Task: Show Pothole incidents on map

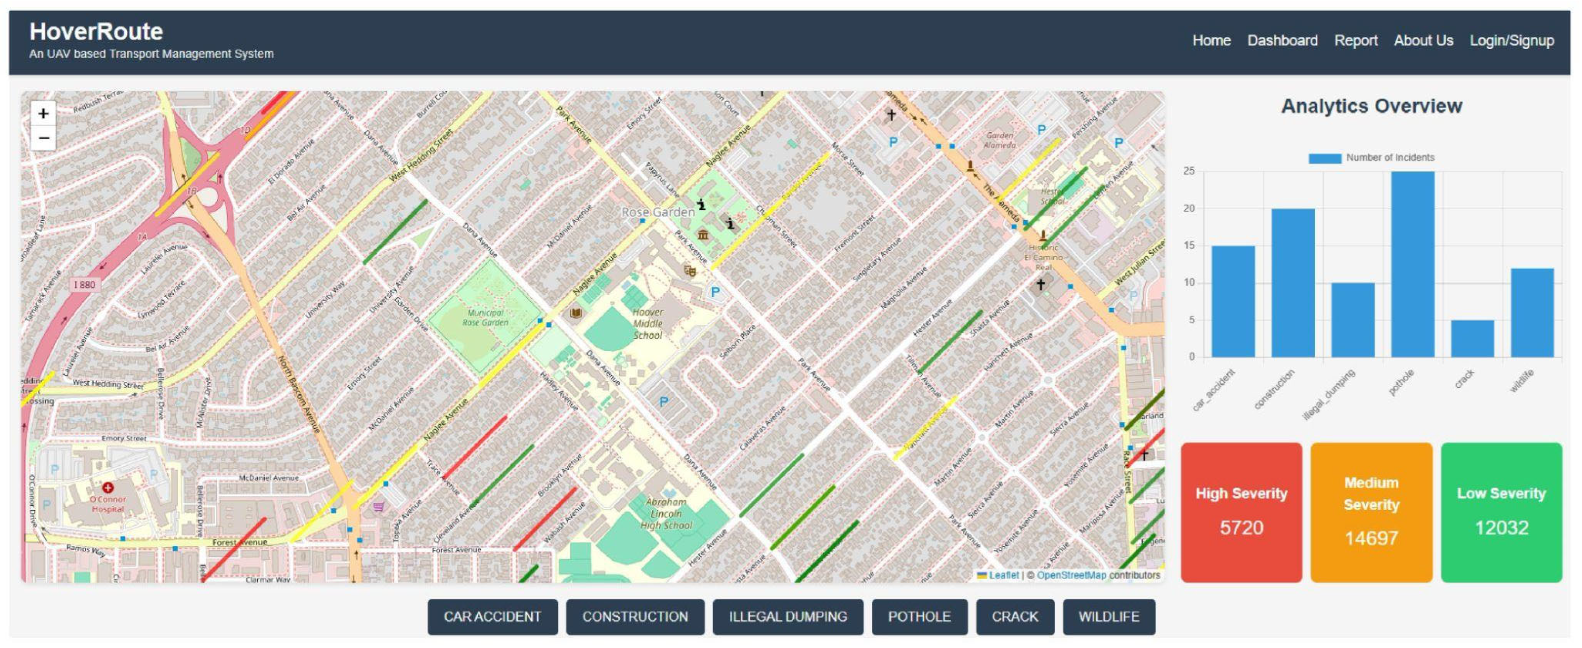Action: [x=919, y=617]
